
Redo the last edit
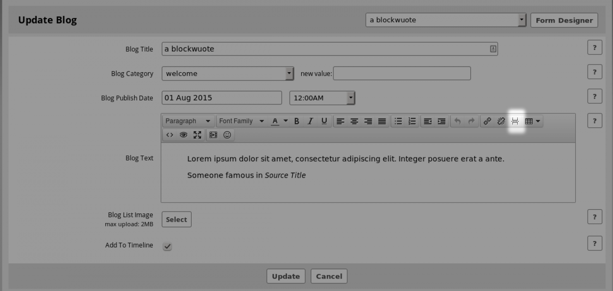click(471, 121)
